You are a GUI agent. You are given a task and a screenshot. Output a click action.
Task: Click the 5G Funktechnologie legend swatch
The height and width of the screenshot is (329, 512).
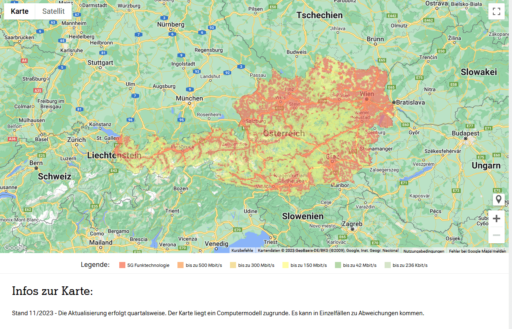point(122,265)
